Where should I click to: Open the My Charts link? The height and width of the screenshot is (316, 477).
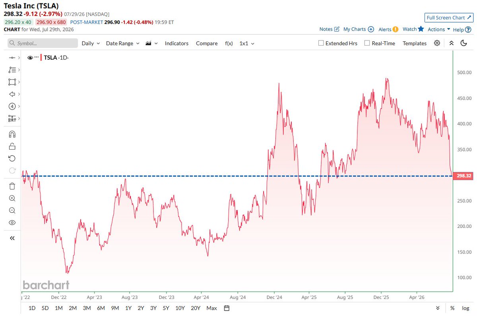tap(359, 29)
